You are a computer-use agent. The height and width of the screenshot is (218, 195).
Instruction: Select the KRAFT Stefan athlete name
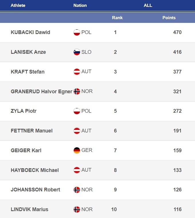click(x=28, y=72)
